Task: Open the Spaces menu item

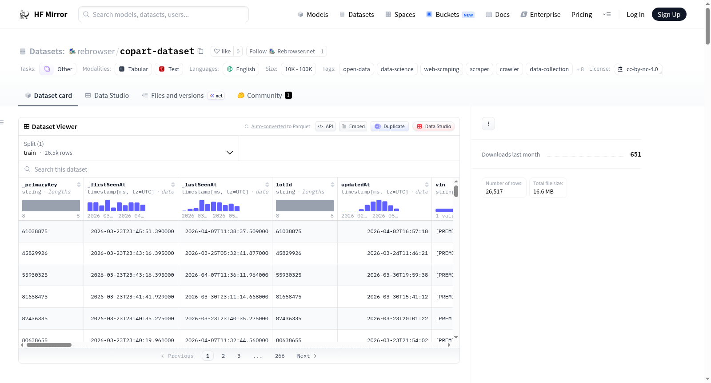Action: [400, 15]
